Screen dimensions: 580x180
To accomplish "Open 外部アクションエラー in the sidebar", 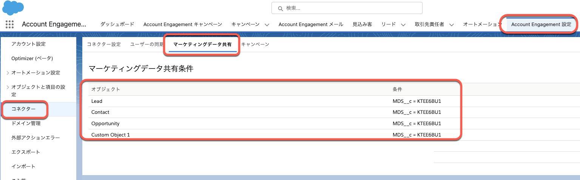I will pyautogui.click(x=35, y=138).
